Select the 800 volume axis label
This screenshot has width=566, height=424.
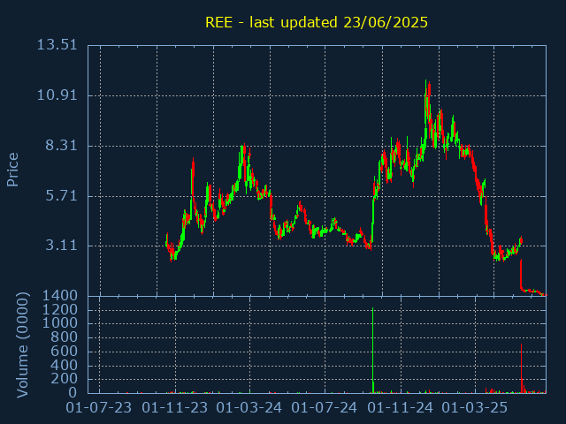[x=64, y=337]
